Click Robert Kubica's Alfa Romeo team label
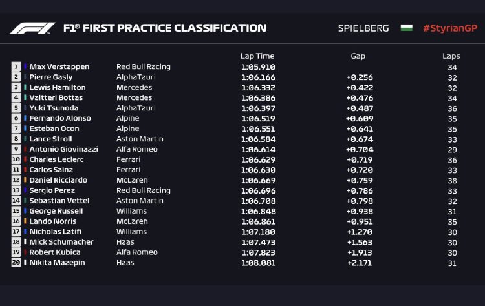The height and width of the screenshot is (306, 485). pyautogui.click(x=134, y=252)
